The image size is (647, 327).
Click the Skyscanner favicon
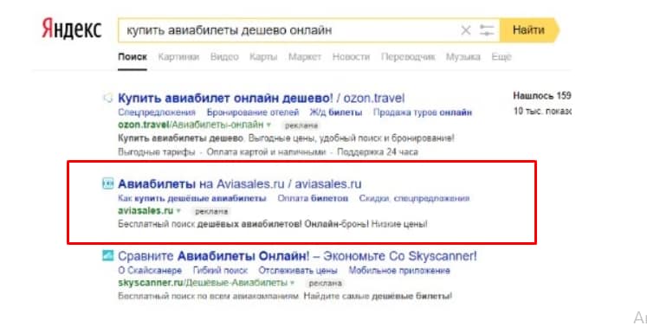click(107, 256)
